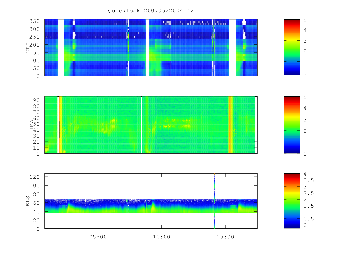Click the IMA panel color scale bar
Viewport: 343px width, 257px height.
coord(292,125)
